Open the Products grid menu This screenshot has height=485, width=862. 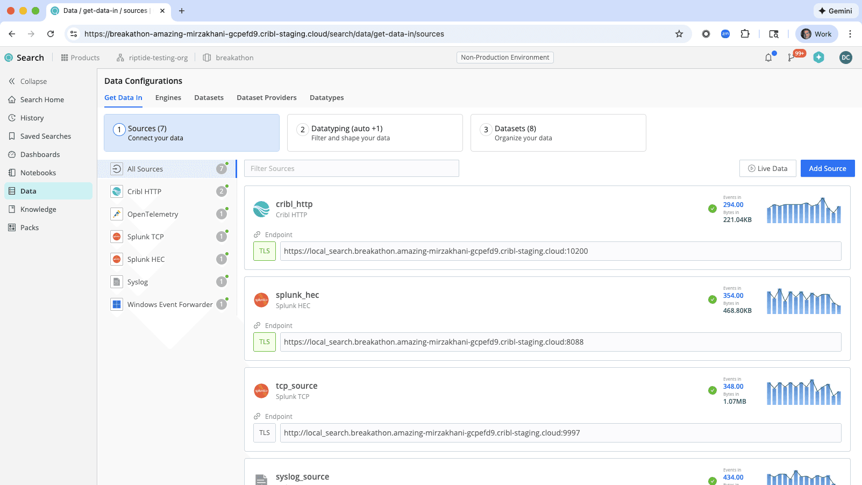(80, 58)
